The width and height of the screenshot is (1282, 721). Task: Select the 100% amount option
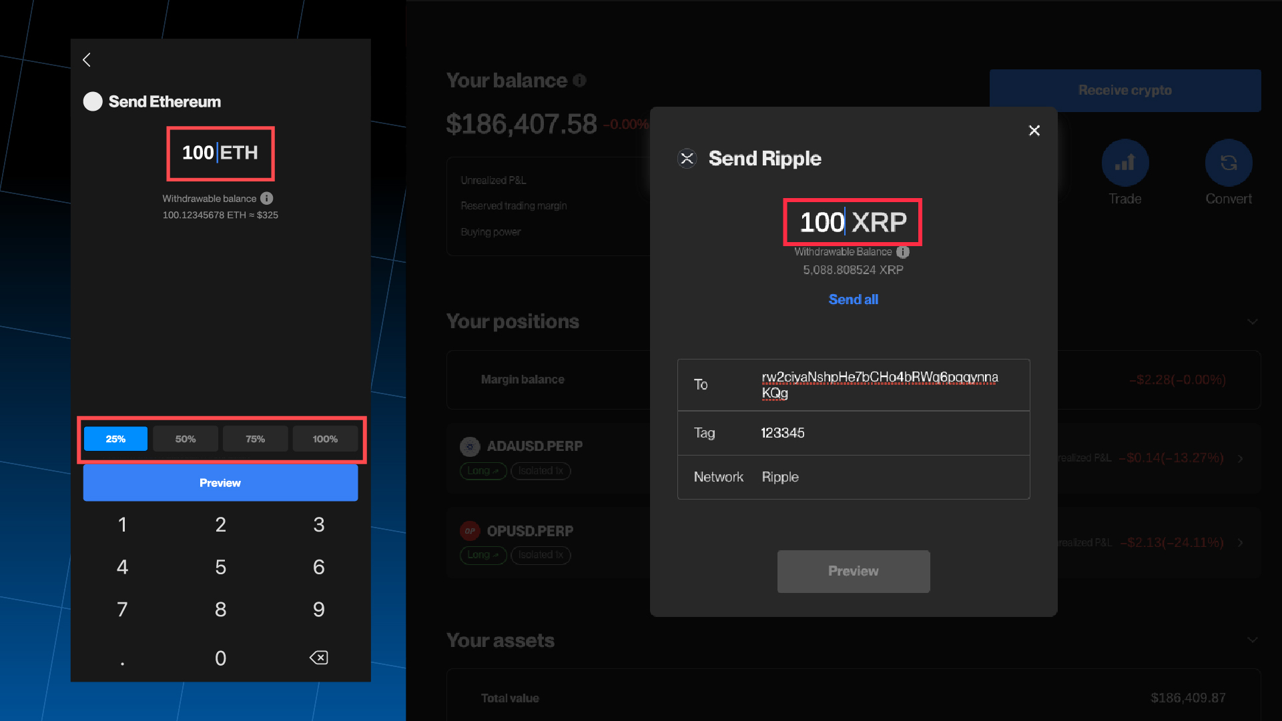(x=325, y=439)
